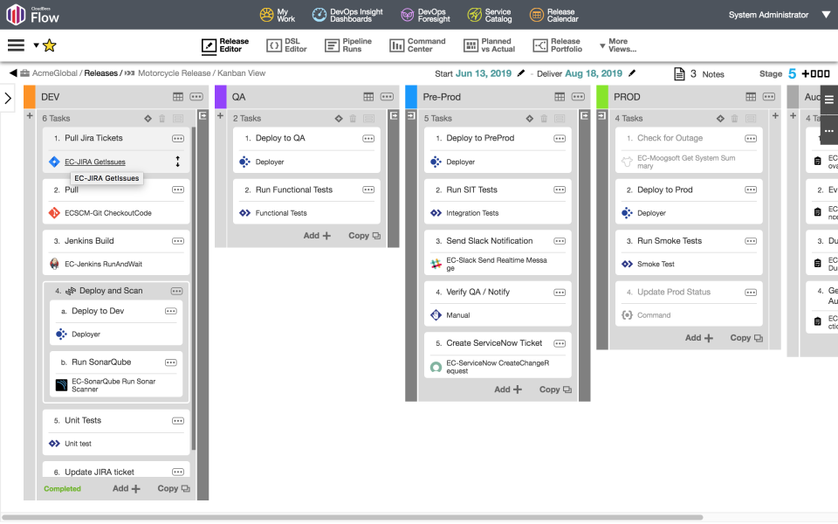
Task: Mark the Motorcycle Release as favorite star
Action: click(48, 45)
